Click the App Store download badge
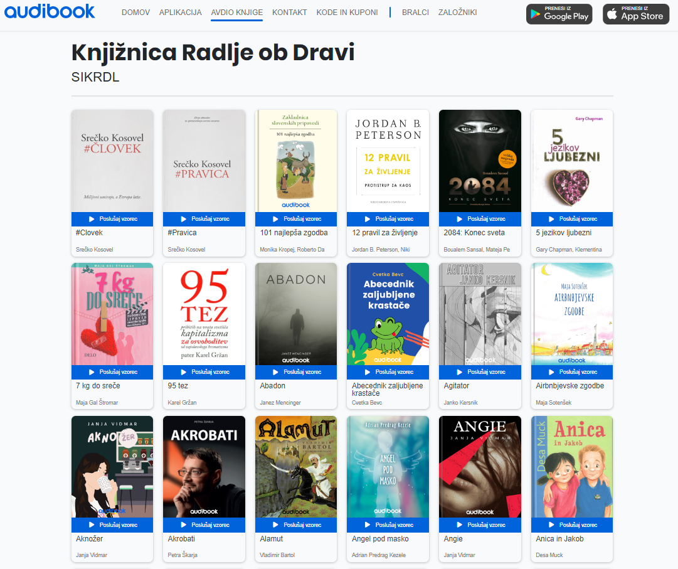This screenshot has width=678, height=569. tap(636, 14)
